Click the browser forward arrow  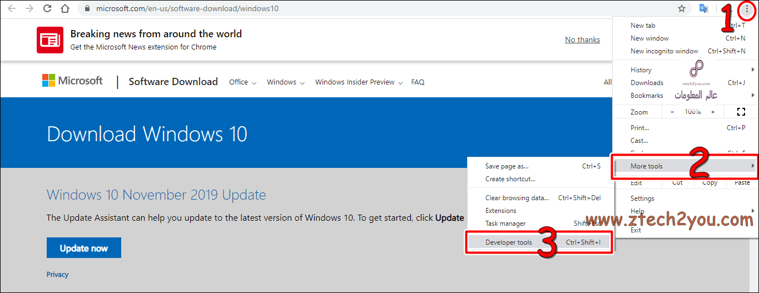pos(29,8)
